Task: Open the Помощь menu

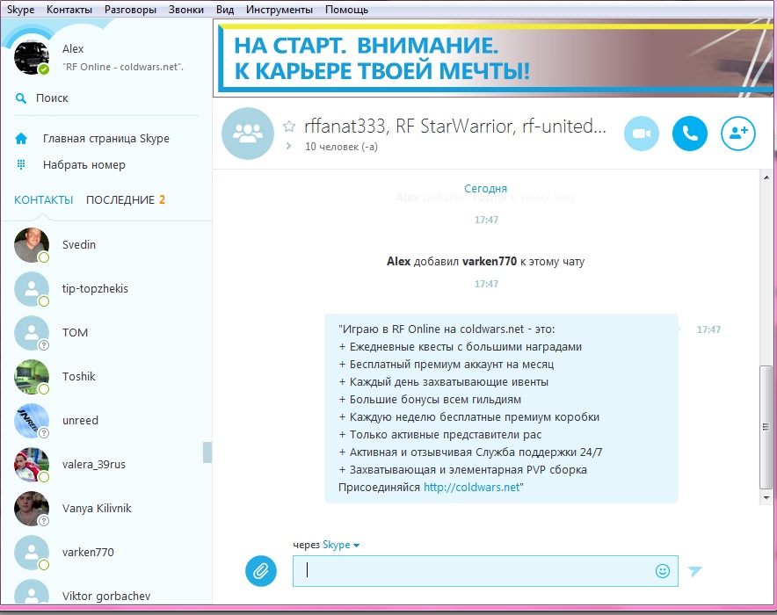Action: click(x=347, y=10)
